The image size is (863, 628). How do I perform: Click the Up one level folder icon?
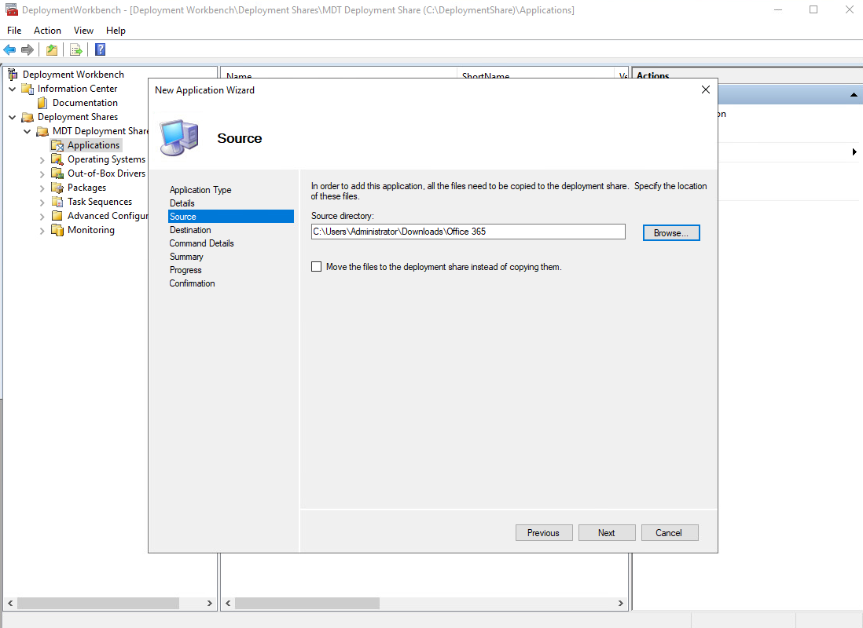point(52,50)
